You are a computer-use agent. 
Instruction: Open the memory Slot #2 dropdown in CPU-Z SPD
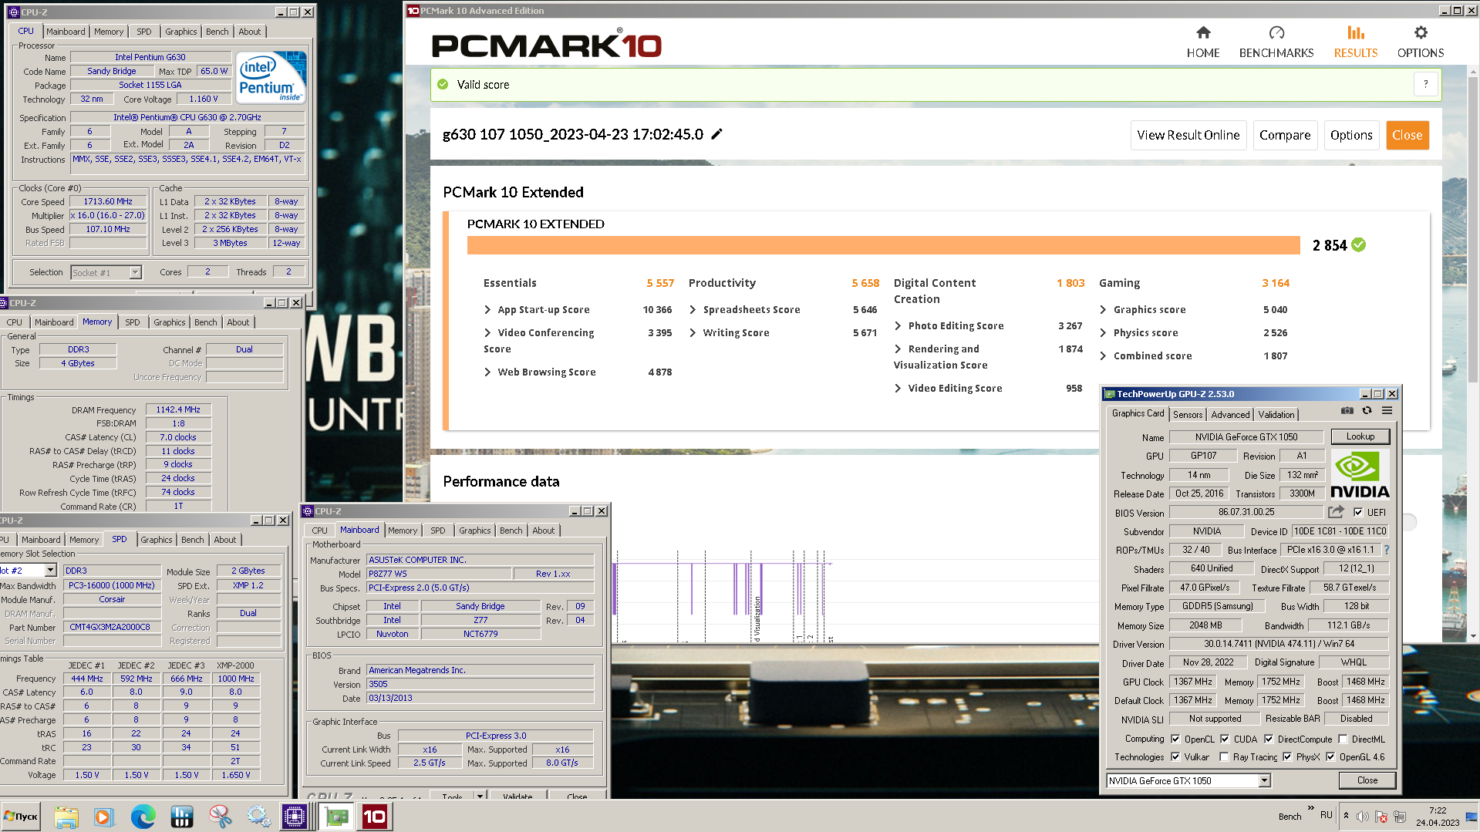point(51,570)
